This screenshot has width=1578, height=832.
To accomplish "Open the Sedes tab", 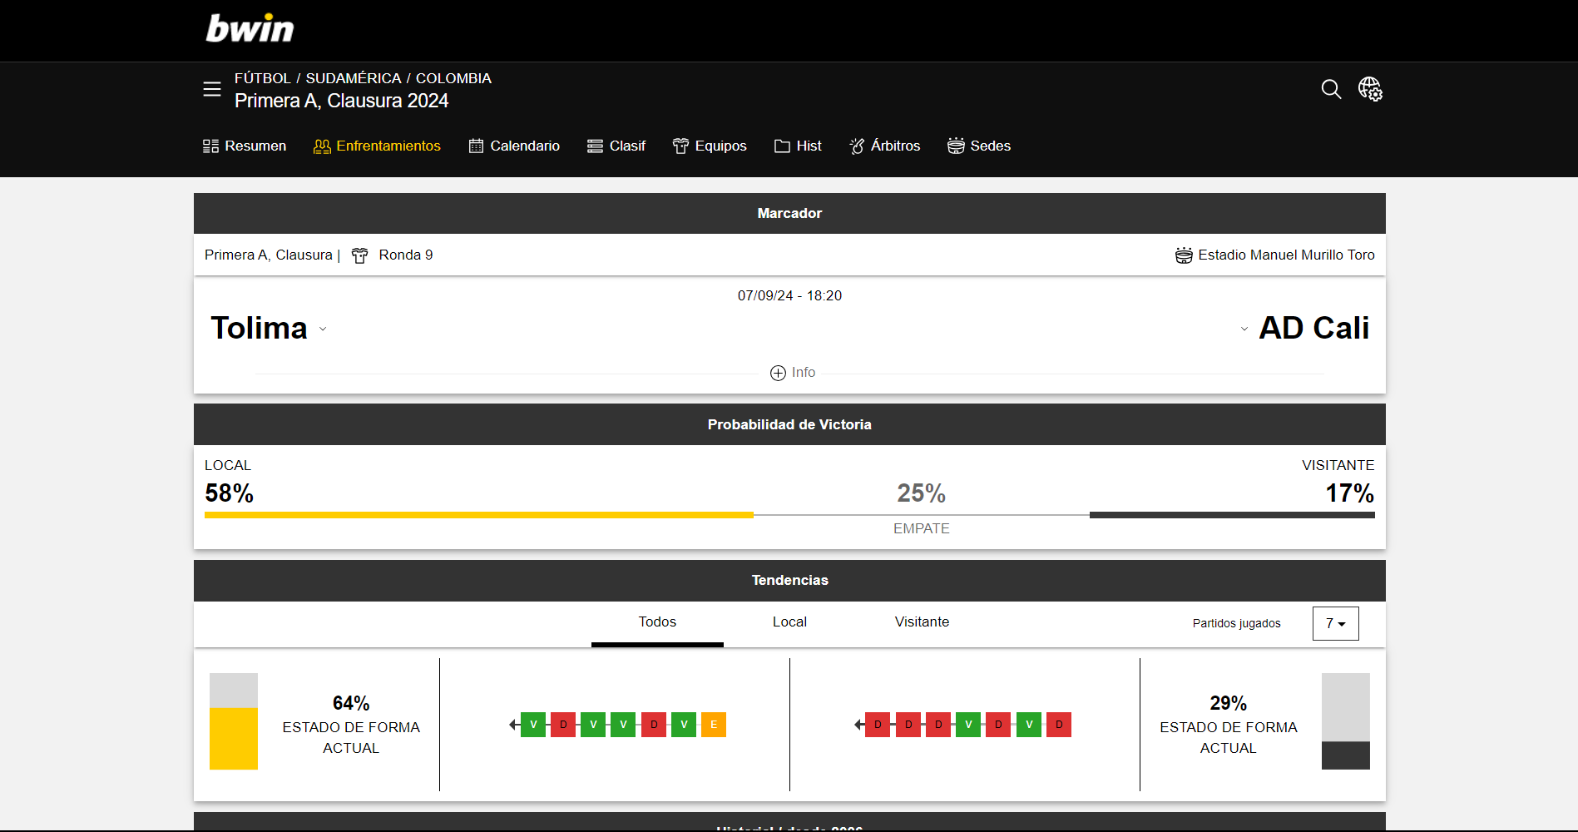I will point(979,146).
